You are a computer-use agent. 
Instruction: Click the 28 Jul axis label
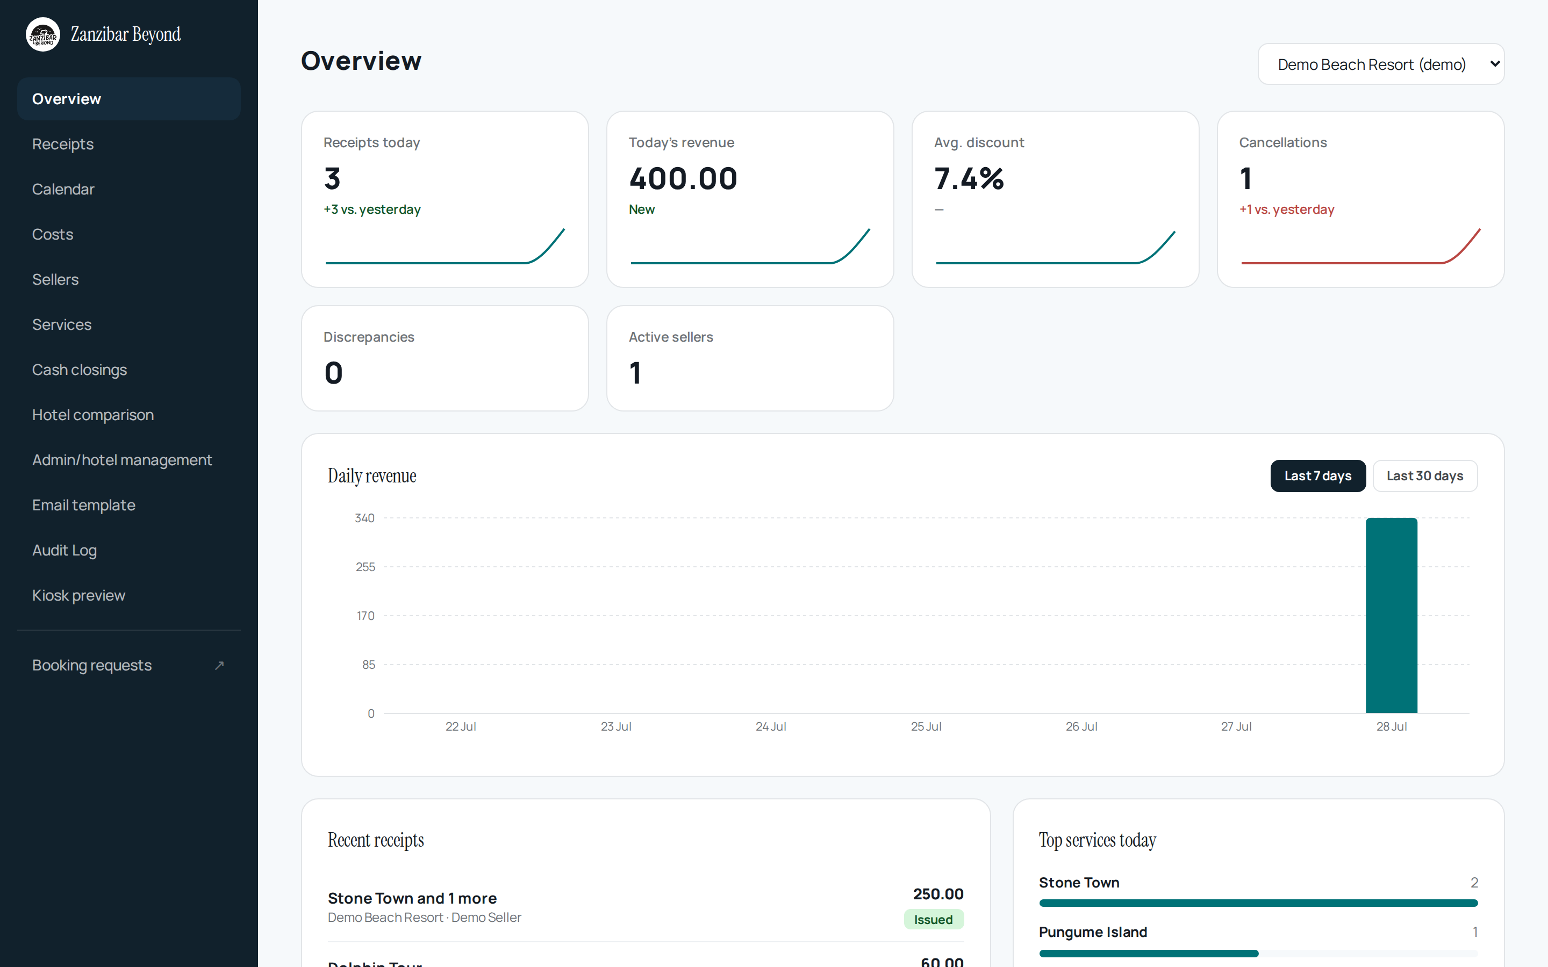pyautogui.click(x=1391, y=726)
